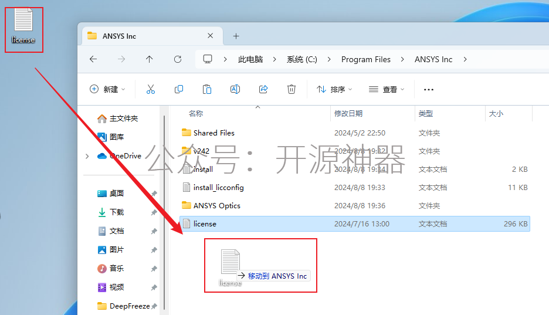Share the selected file
Image resolution: width=549 pixels, height=315 pixels.
tap(263, 89)
